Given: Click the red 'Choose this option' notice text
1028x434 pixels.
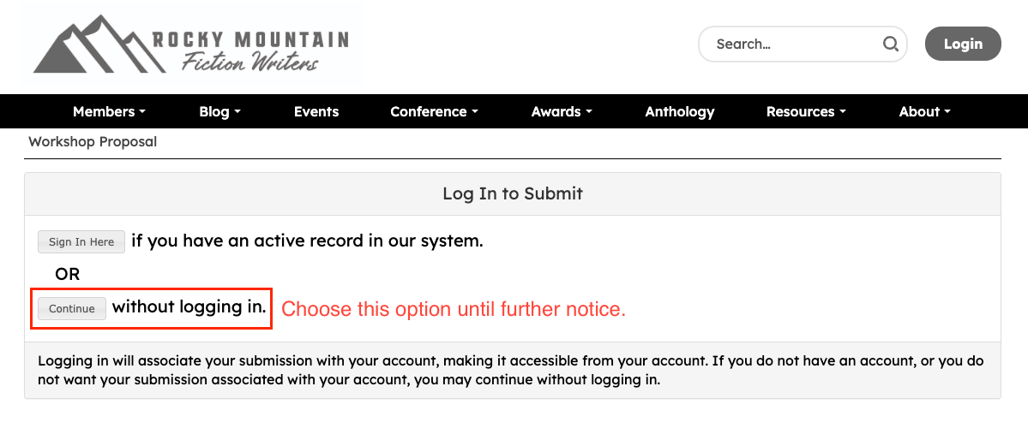Looking at the screenshot, I should (x=454, y=309).
